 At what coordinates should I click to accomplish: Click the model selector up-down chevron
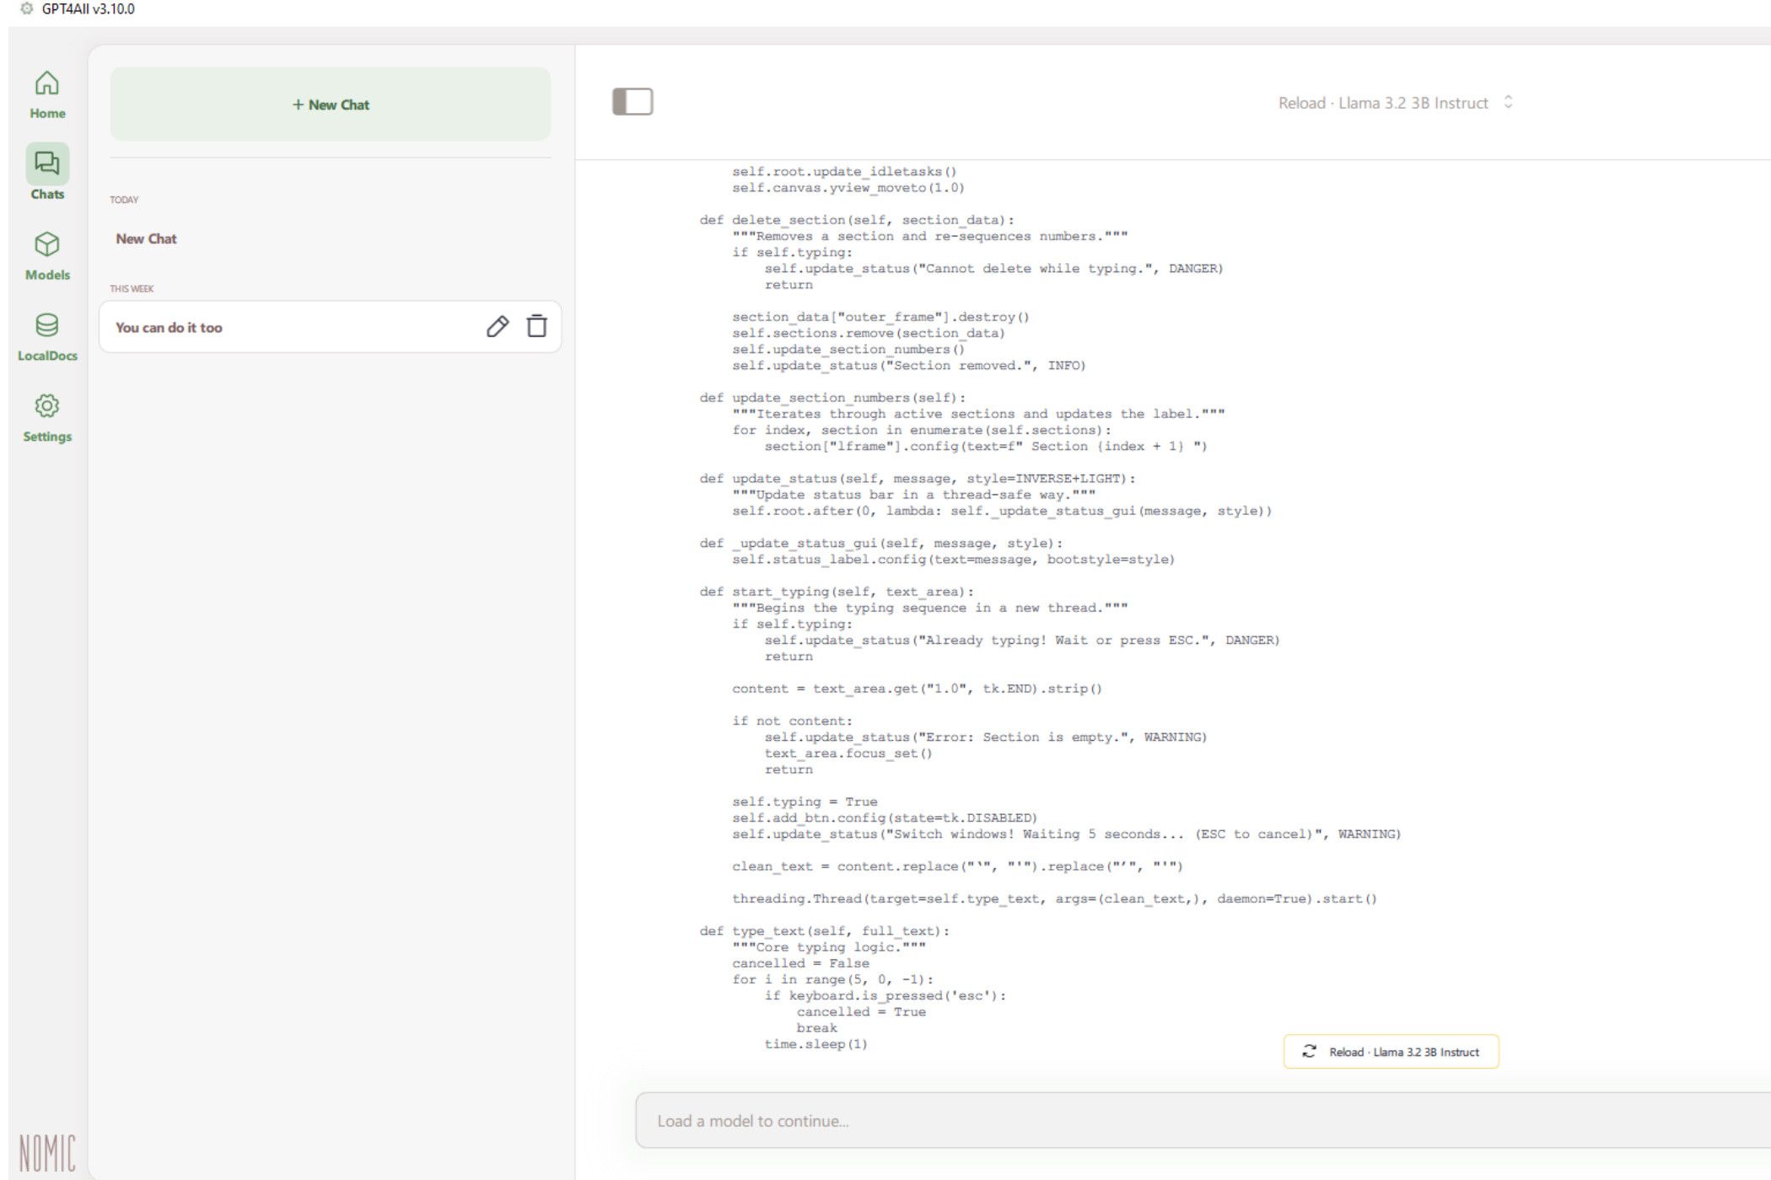1509,102
